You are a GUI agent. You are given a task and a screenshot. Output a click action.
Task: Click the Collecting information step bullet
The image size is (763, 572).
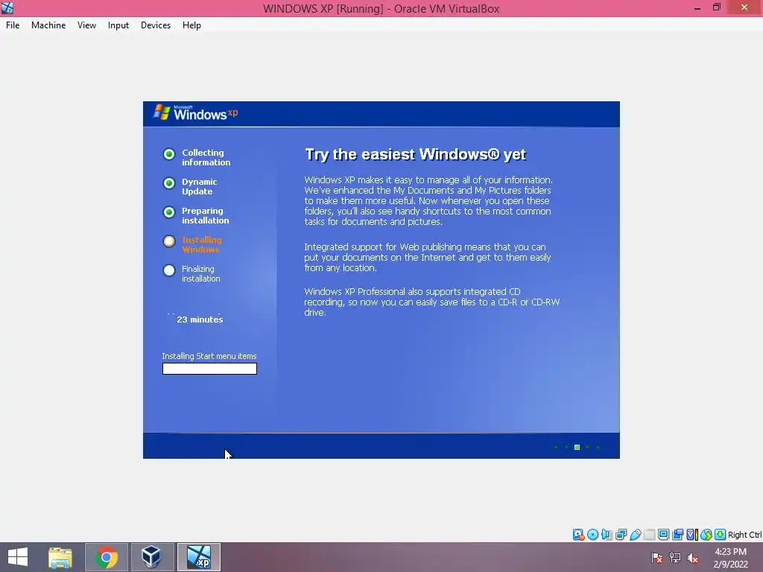(x=169, y=154)
